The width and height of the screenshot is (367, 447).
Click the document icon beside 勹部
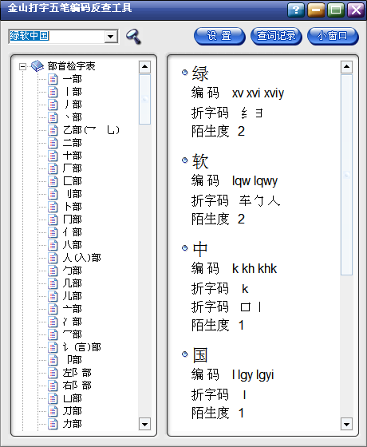point(53,271)
